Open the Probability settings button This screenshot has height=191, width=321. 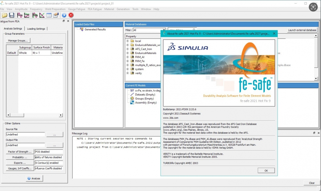20,157
